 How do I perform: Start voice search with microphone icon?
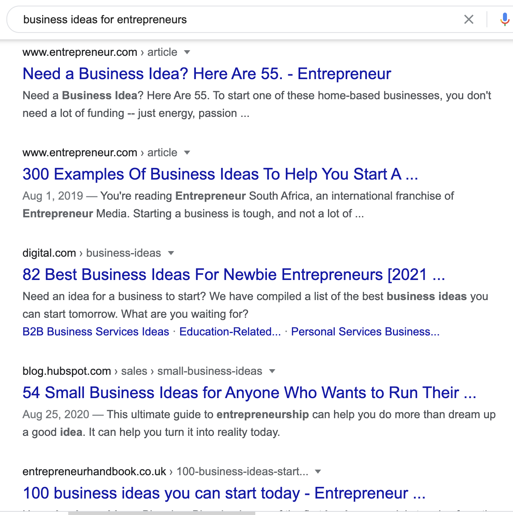[x=505, y=19]
